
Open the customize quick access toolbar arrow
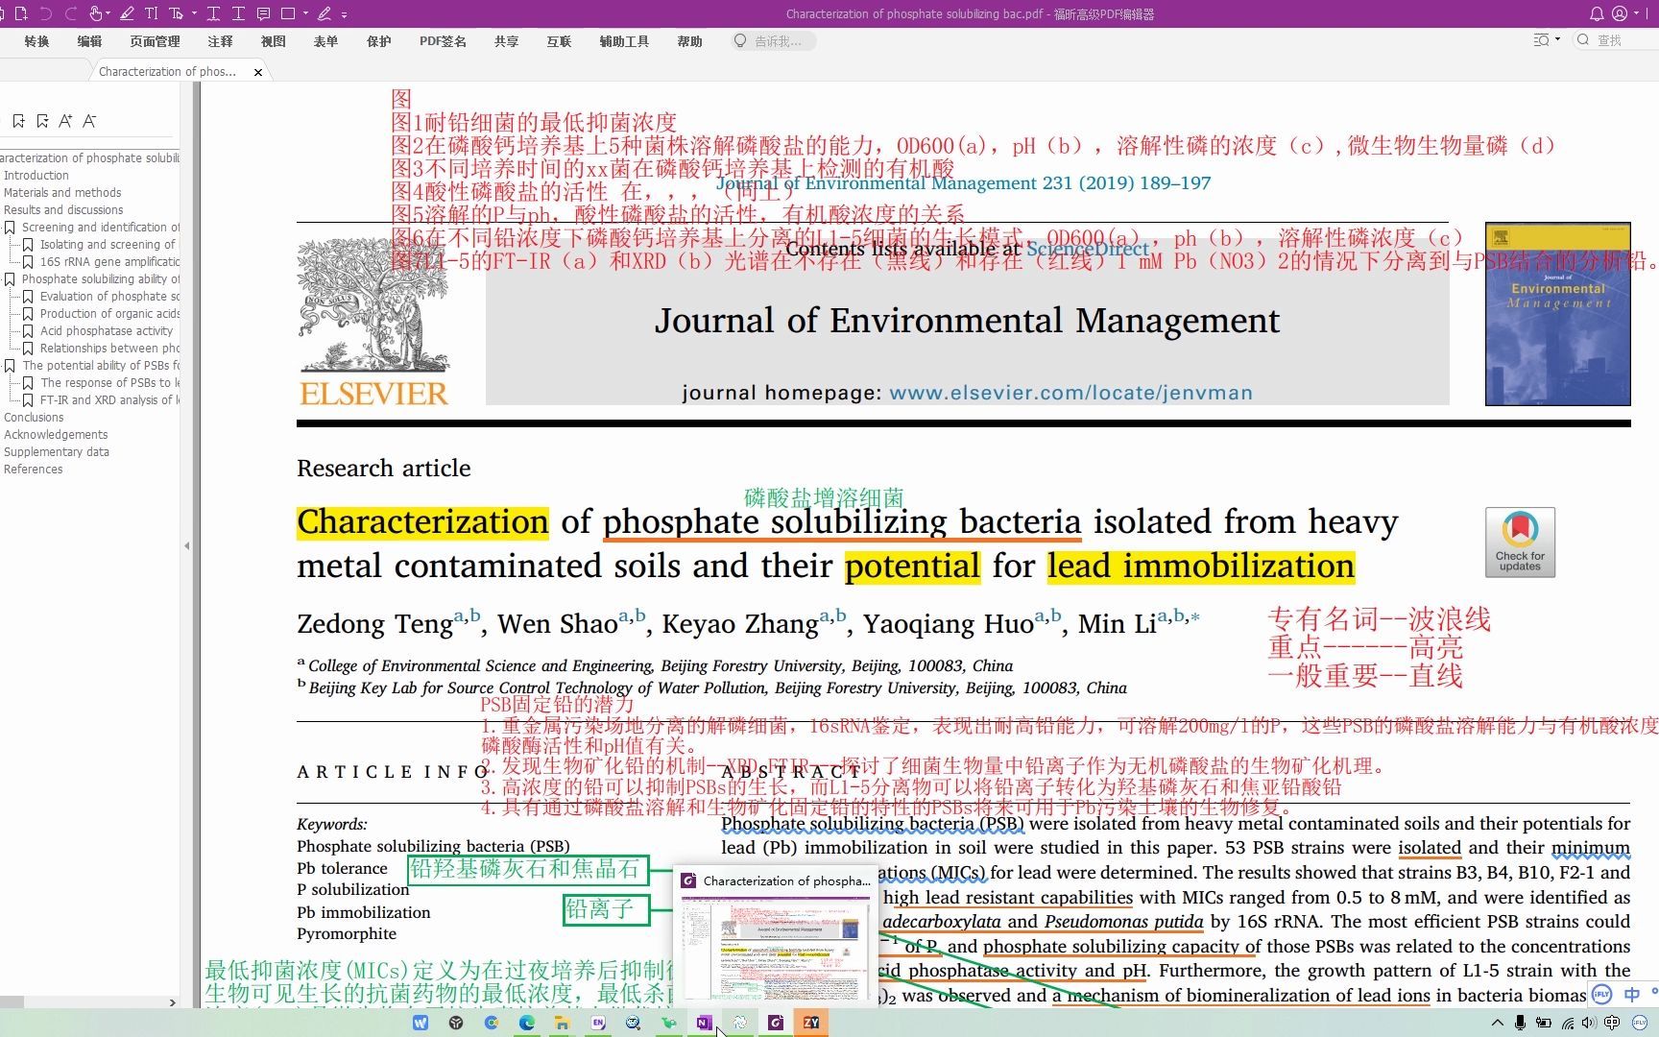pos(344,14)
